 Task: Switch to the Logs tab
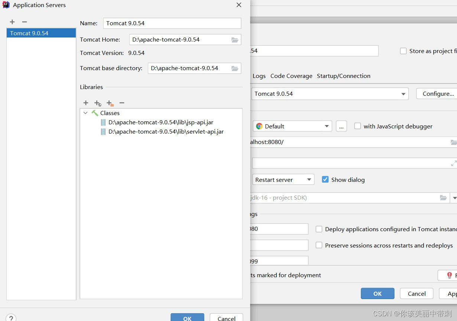(259, 76)
